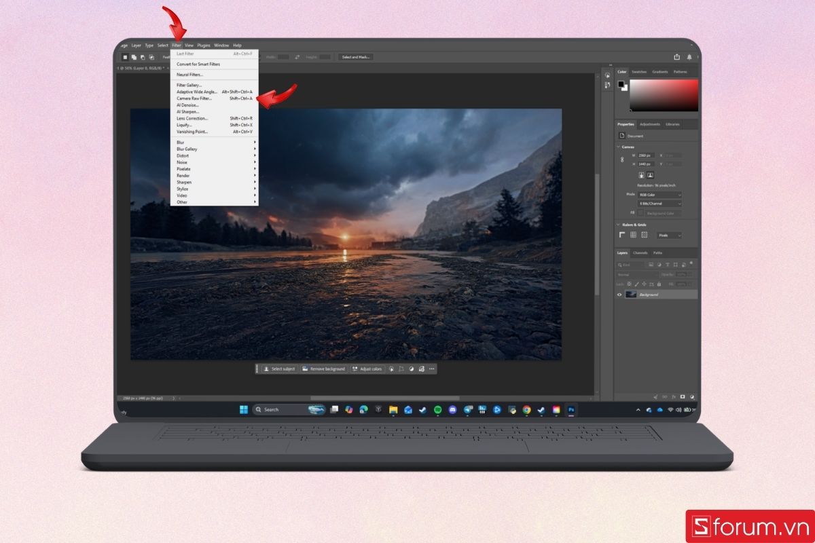Select the Add to selection mode icon
Image resolution: width=815 pixels, height=543 pixels.
point(134,57)
